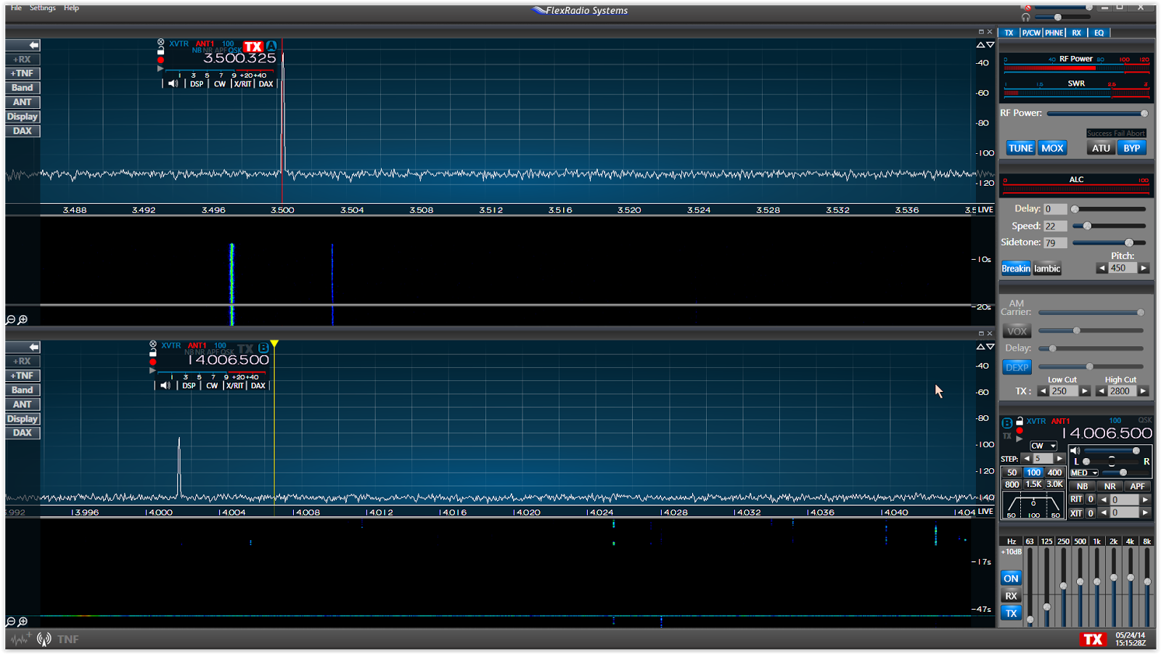This screenshot has width=1161, height=654.
Task: Open the DAX menu in lower panadapter sidebar
Action: pyautogui.click(x=22, y=433)
